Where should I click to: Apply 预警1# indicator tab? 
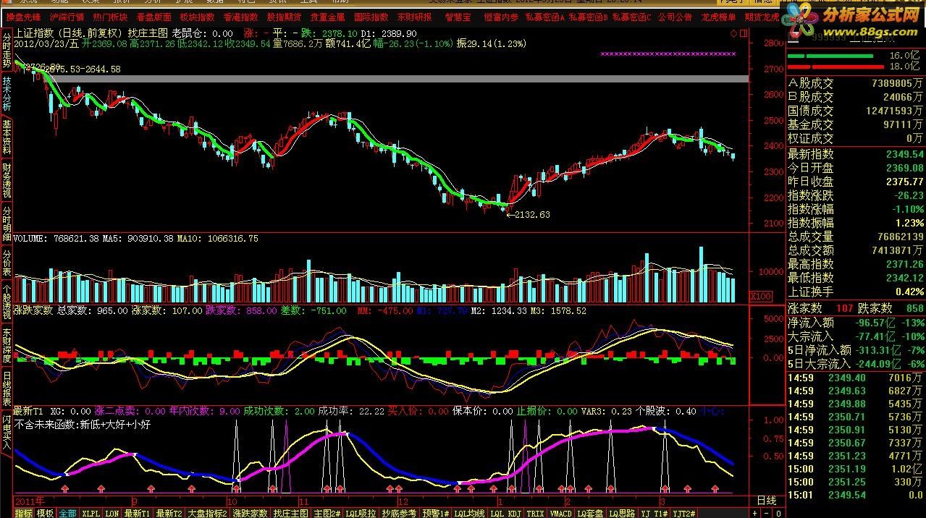click(436, 513)
